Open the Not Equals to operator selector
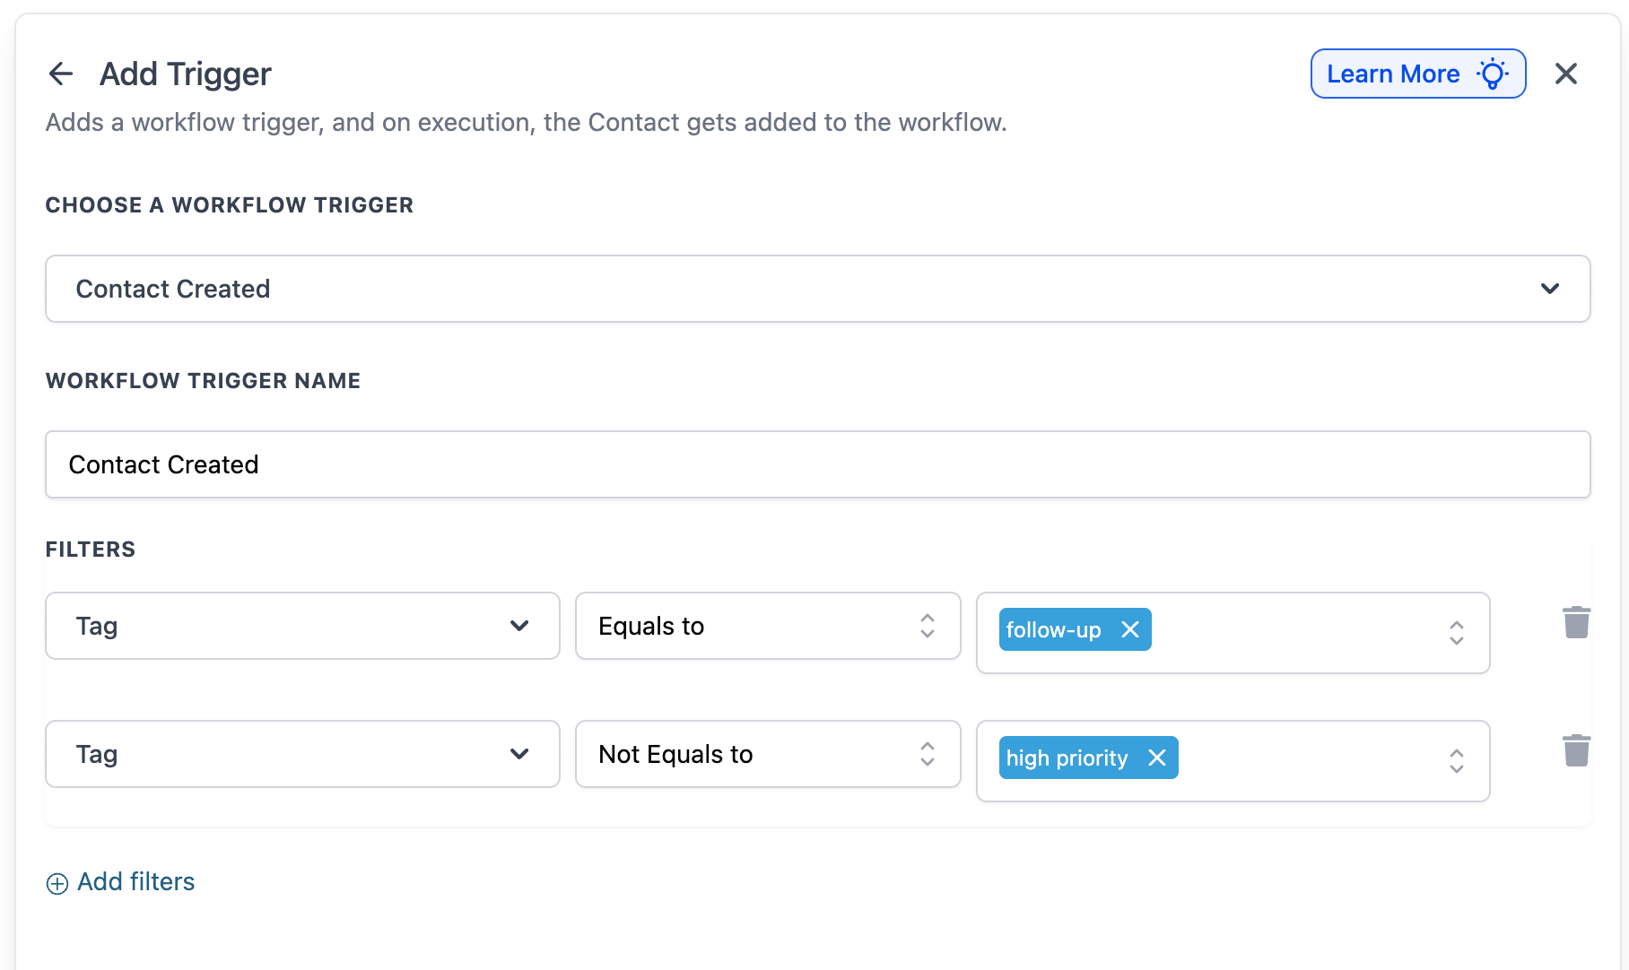This screenshot has width=1629, height=970. coord(767,754)
